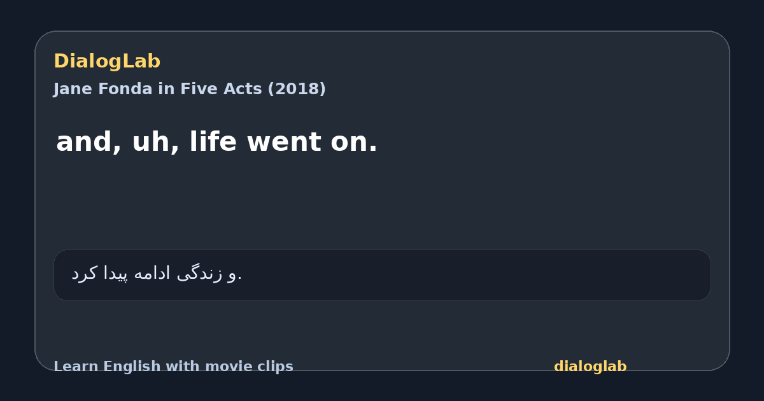Click the DialogLab logo text
This screenshot has width=764, height=401.
[x=107, y=61]
